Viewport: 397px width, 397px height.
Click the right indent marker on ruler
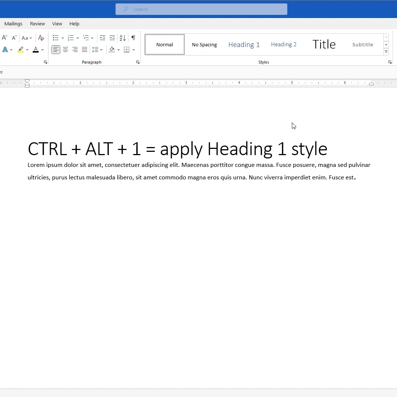[371, 83]
